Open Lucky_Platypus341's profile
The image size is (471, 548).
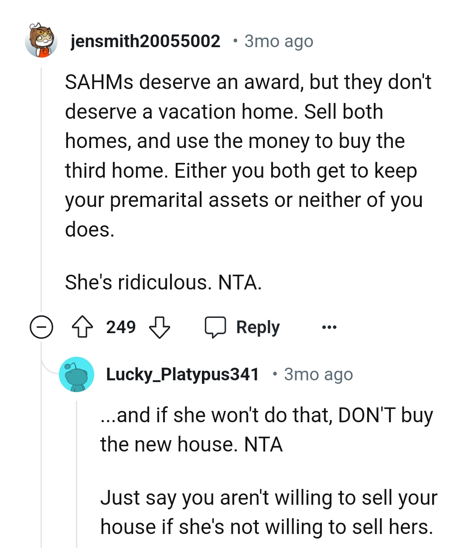click(183, 374)
